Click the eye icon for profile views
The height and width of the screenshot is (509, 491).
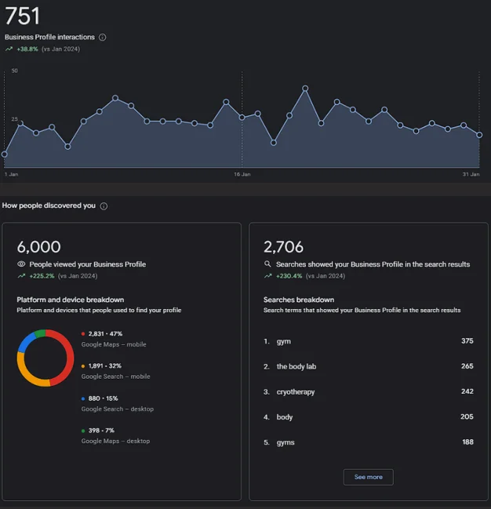tap(21, 264)
